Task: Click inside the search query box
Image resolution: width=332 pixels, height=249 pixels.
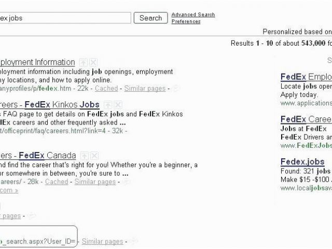Action: pyautogui.click(x=64, y=18)
